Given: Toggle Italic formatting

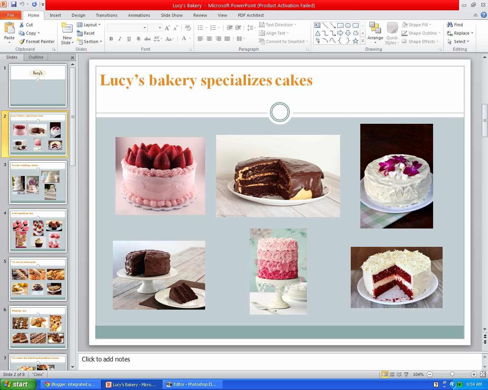Looking at the screenshot, I should coord(120,38).
